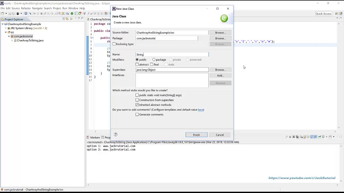Browse for the Package
The height and width of the screenshot is (193, 344).
pyautogui.click(x=220, y=38)
